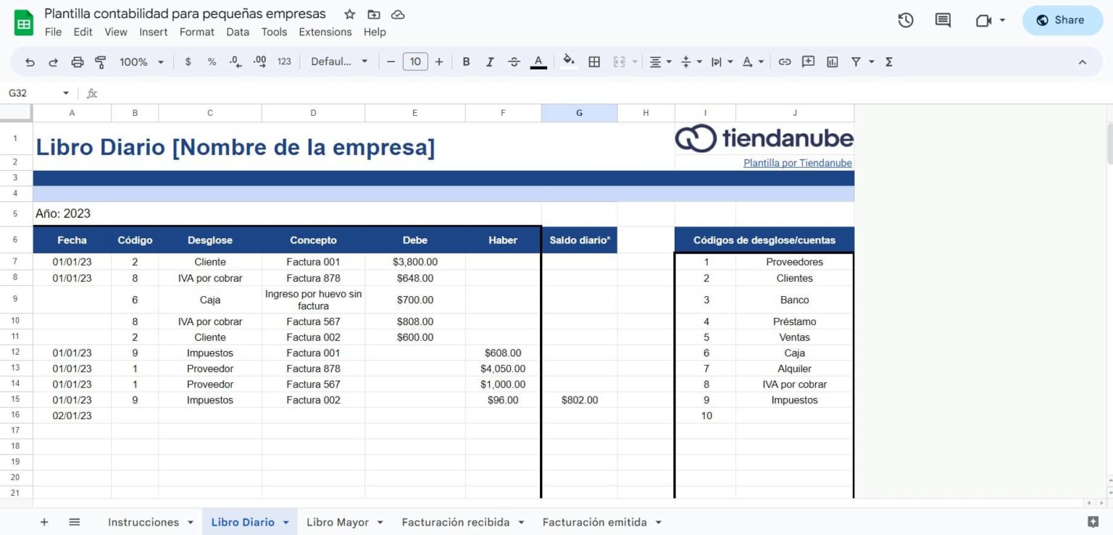Toggle strikethrough formatting

[x=514, y=62]
